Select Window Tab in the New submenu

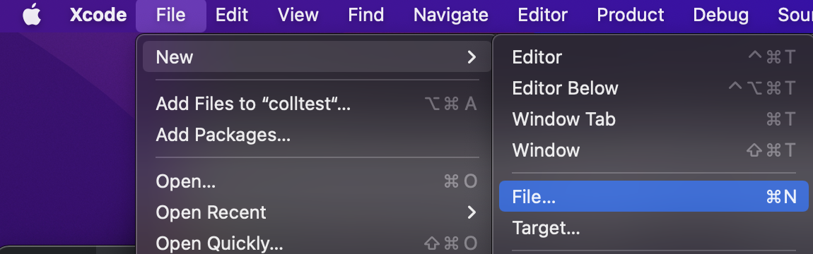(653, 119)
